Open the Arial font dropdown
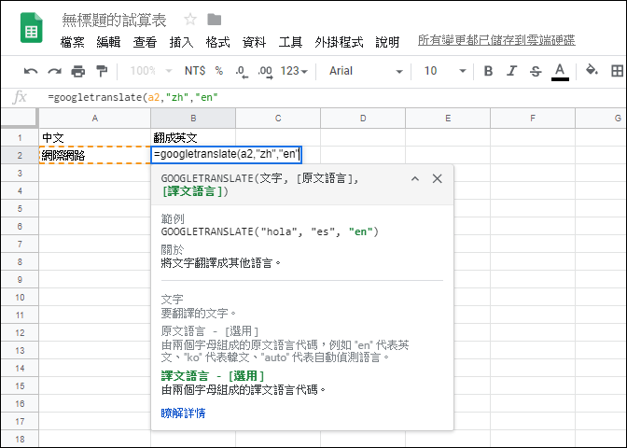 click(366, 71)
